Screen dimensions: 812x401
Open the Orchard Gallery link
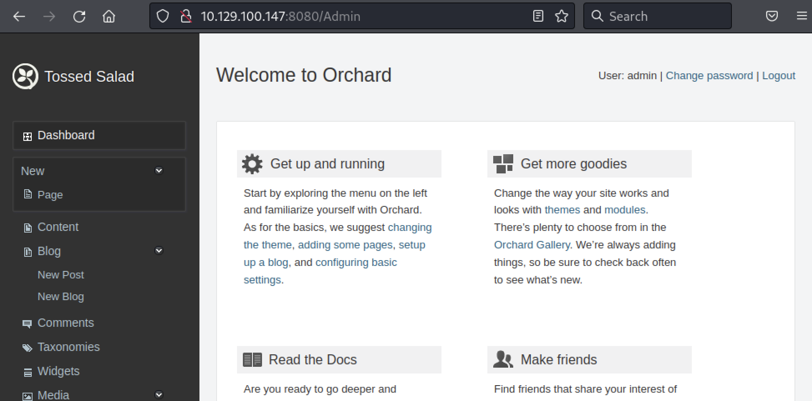click(x=532, y=245)
